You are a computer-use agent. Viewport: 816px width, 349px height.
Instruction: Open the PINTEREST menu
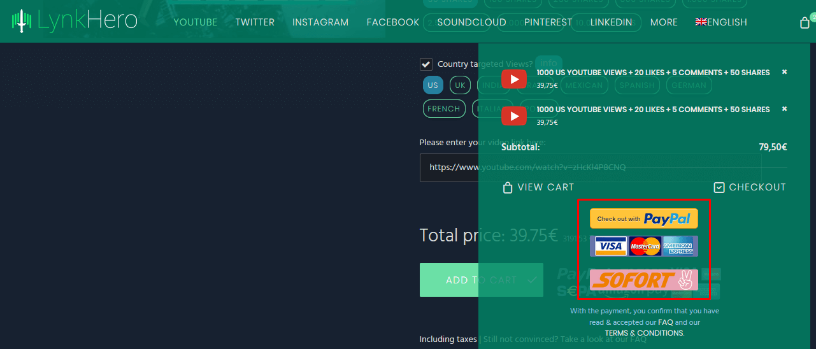(548, 22)
